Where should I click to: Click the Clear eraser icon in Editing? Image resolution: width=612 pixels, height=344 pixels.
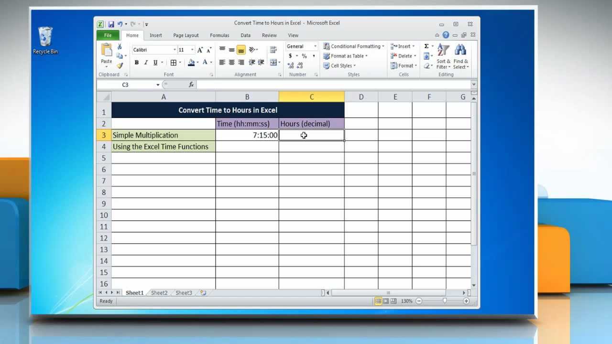tap(426, 66)
